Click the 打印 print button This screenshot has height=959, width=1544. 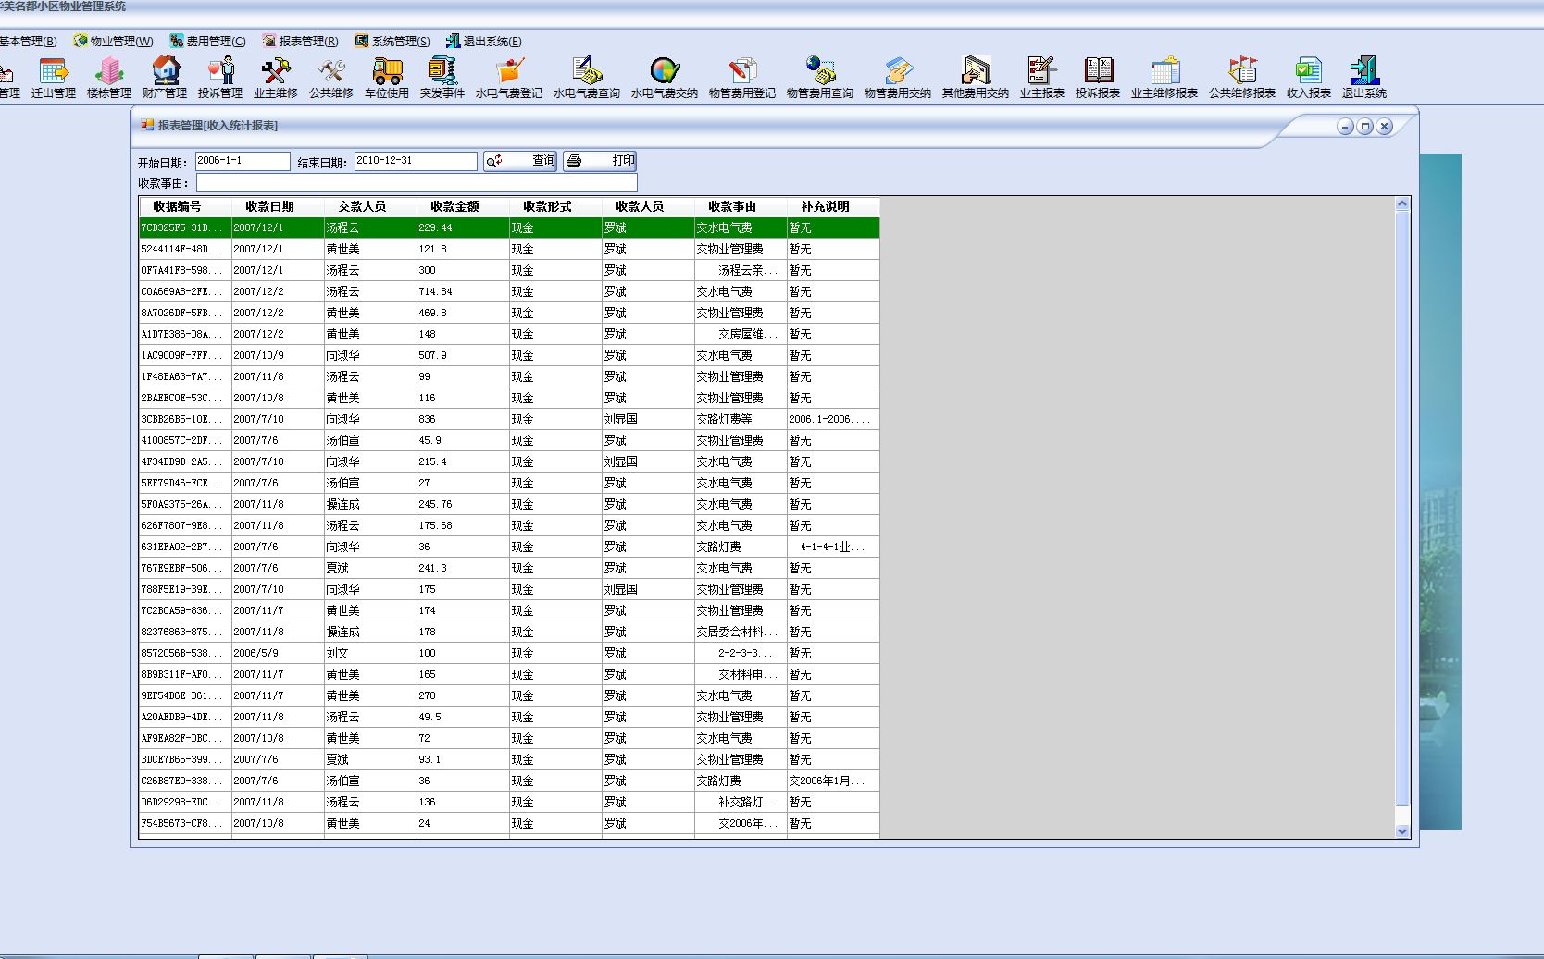coord(600,161)
